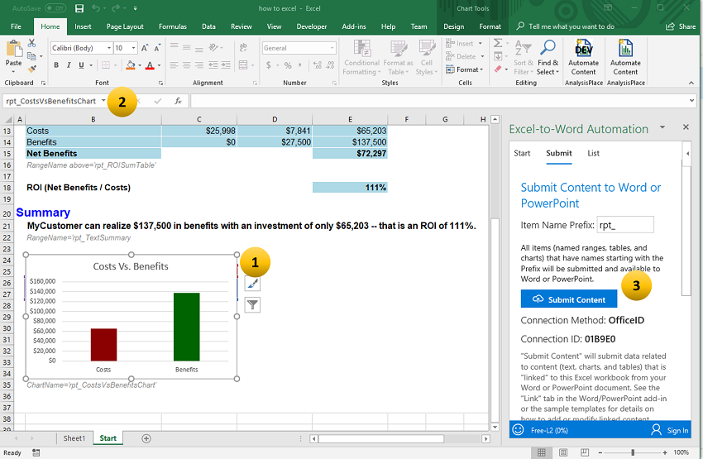Expand the formula bar chevron
The image size is (703, 459).
(x=691, y=101)
